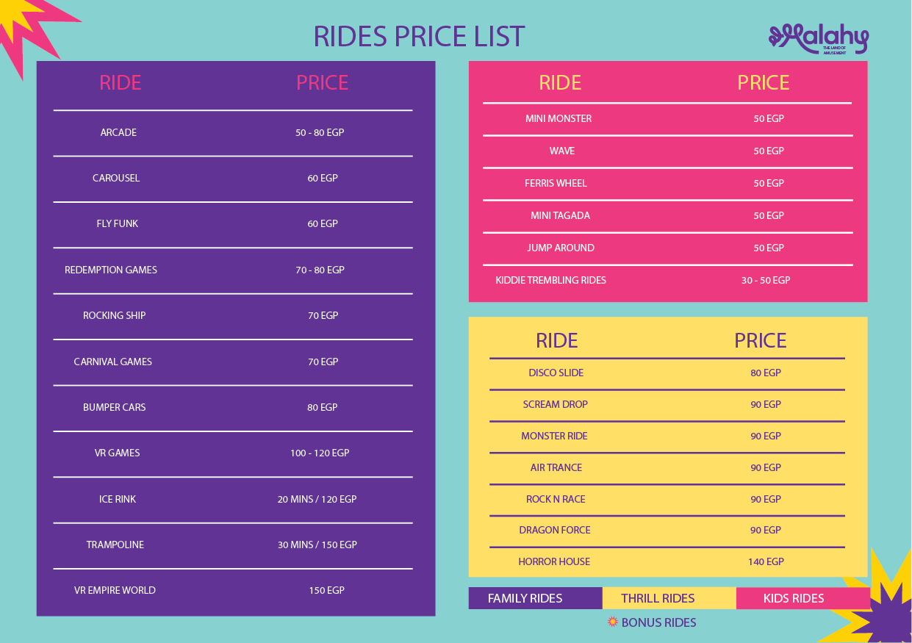This screenshot has width=912, height=643.
Task: Click the Bonus Rides star icon
Action: click(613, 622)
